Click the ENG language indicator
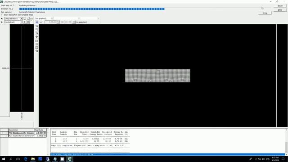 (268, 159)
